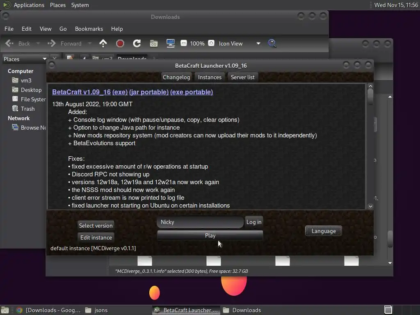
Task: Click default instance [MCDiverge v0.1.1] text
Action: click(93, 248)
